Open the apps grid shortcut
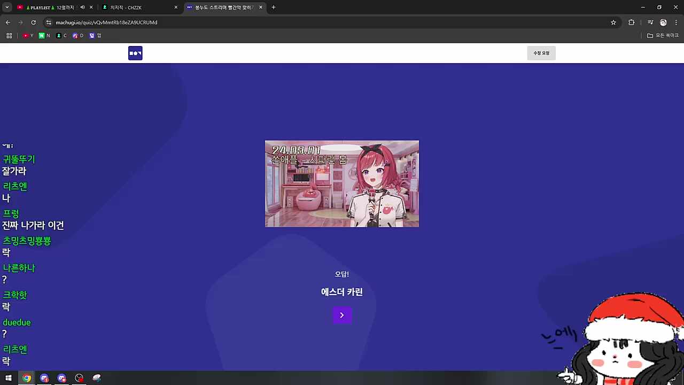 [9, 36]
